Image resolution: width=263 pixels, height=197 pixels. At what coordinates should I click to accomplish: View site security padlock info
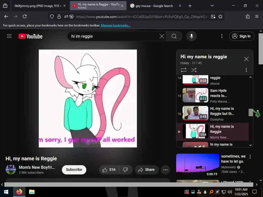(x=59, y=16)
